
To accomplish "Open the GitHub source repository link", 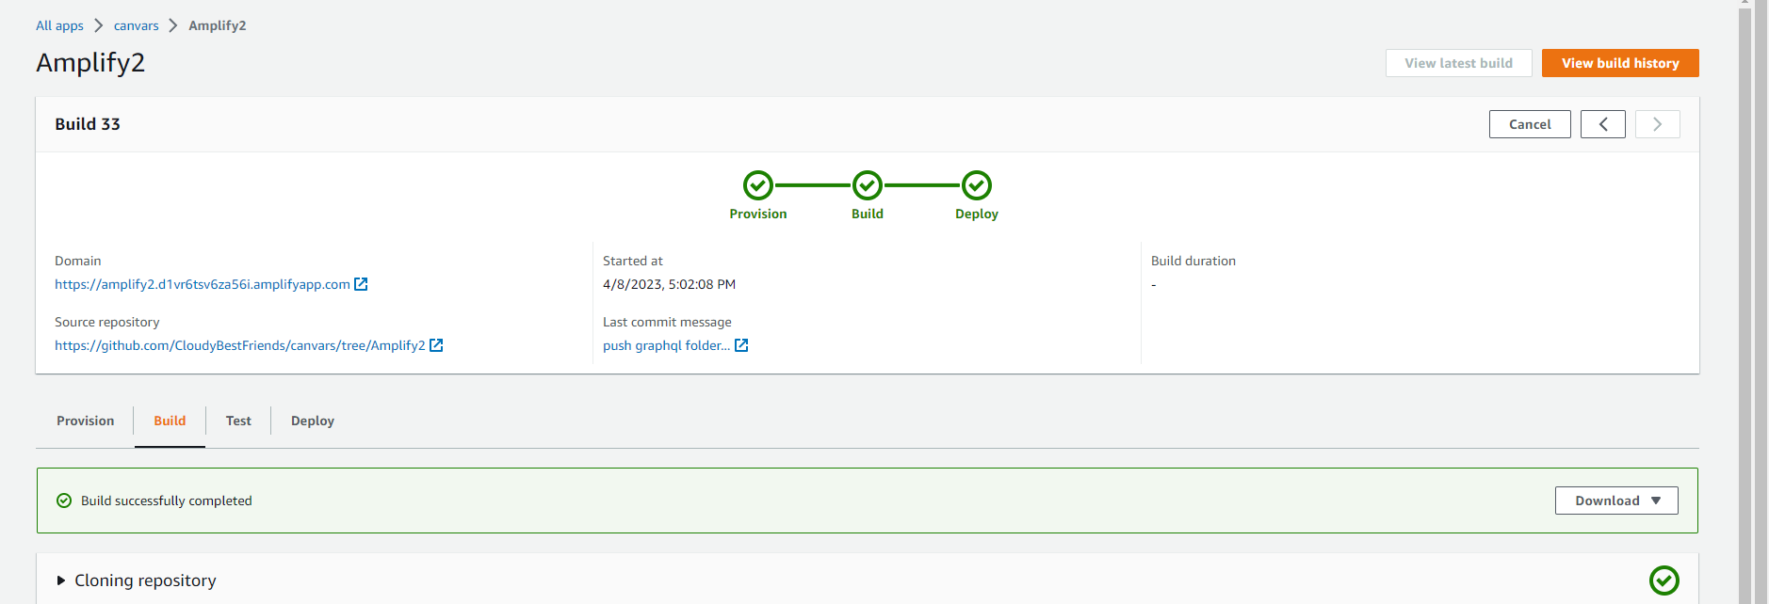I will (239, 345).
